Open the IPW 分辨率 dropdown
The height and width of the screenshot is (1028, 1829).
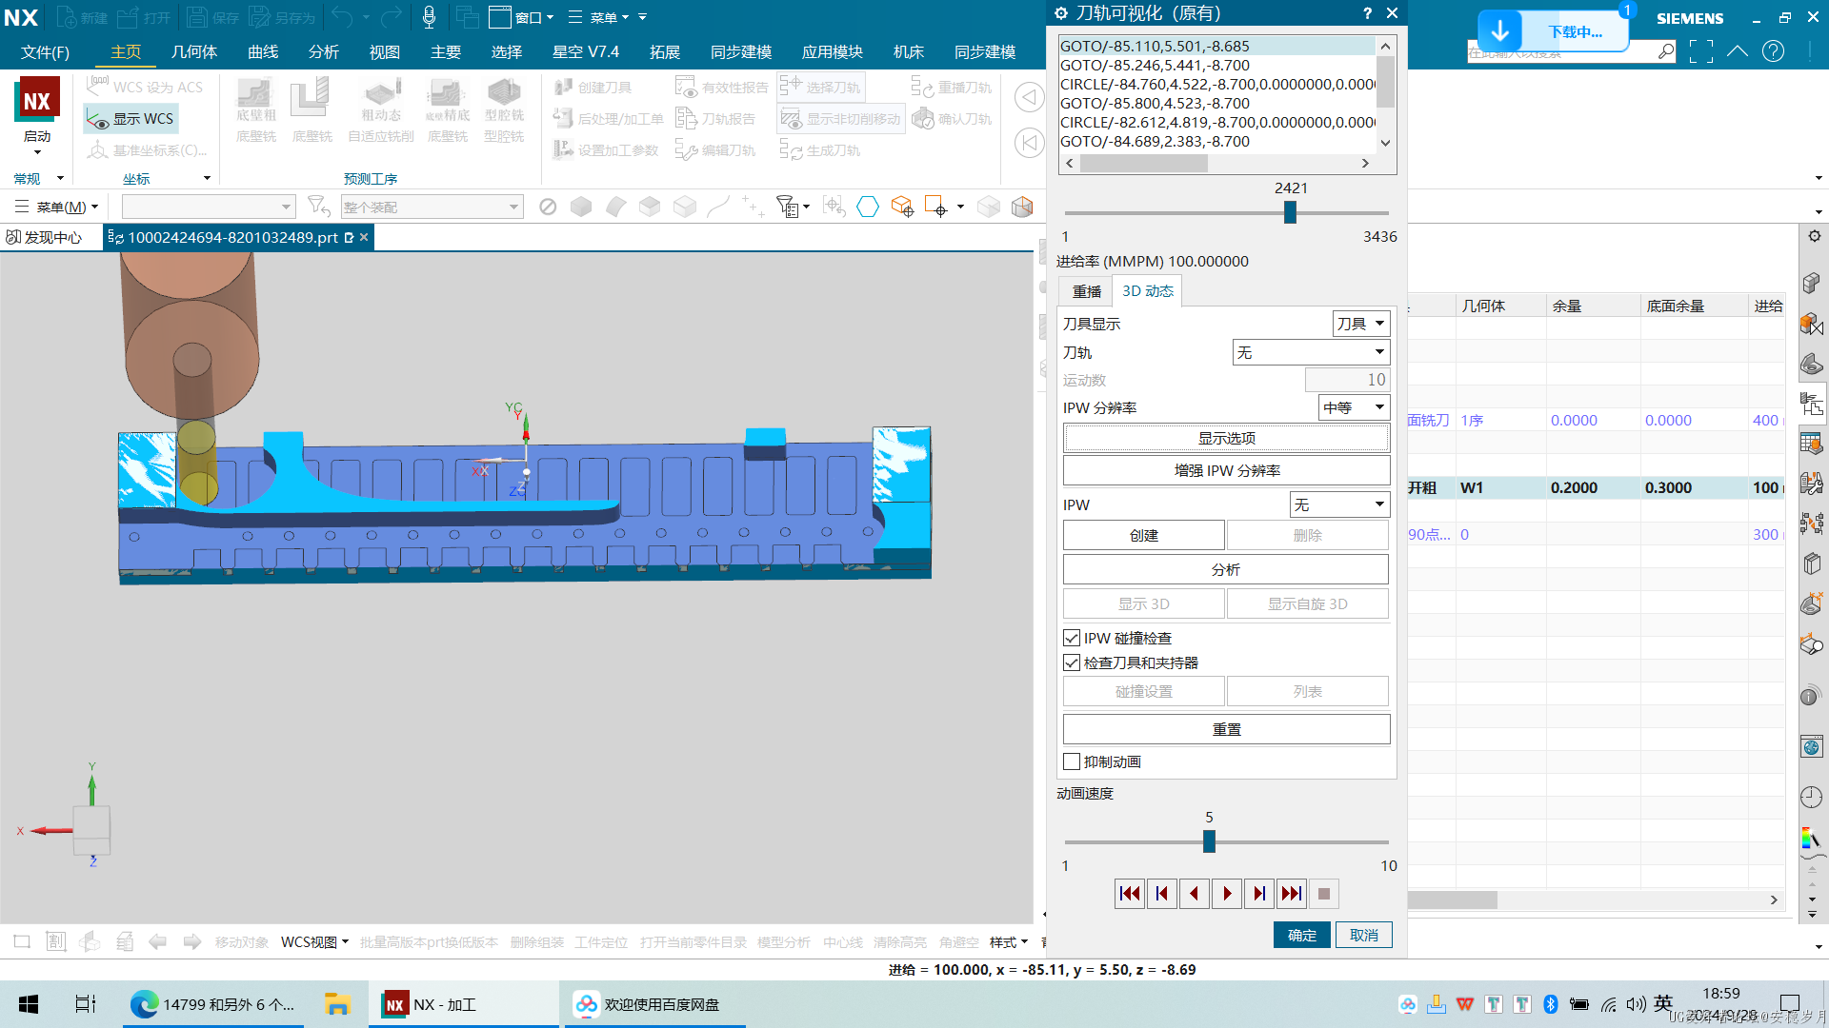pos(1354,407)
